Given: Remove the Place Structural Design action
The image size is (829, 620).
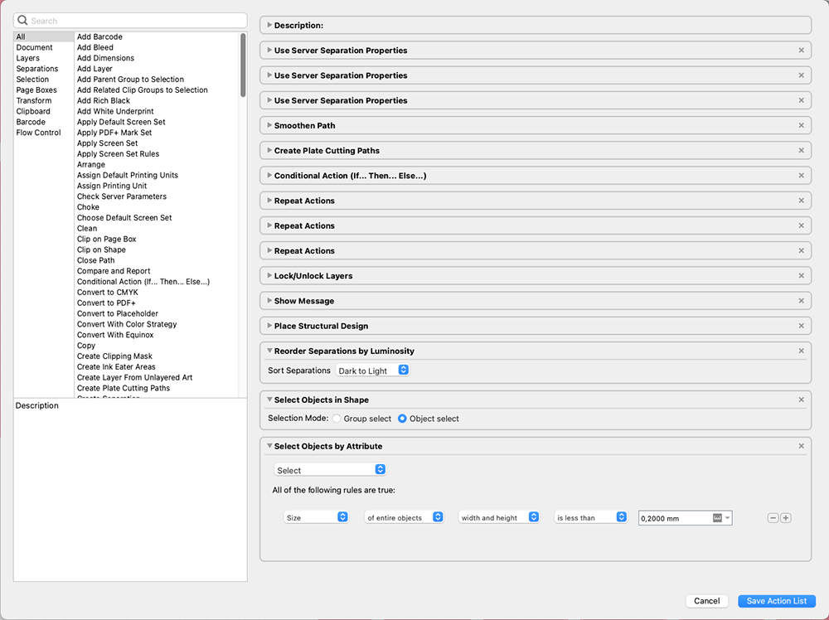Looking at the screenshot, I should (x=801, y=326).
